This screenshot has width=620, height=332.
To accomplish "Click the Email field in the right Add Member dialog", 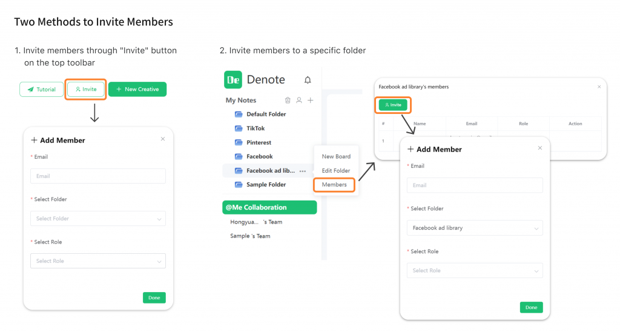I will point(475,185).
